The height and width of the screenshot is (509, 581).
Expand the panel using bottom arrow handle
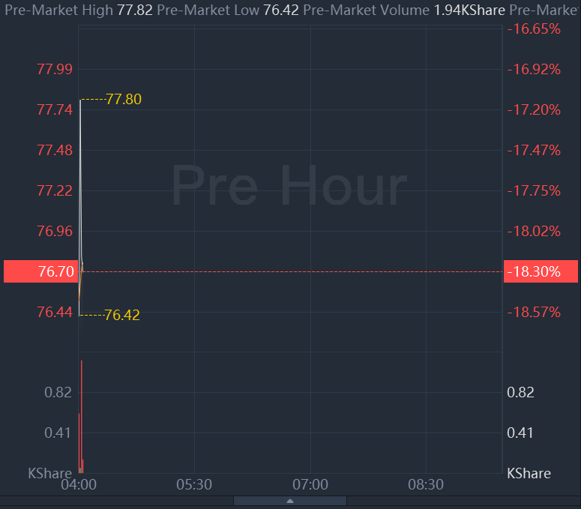click(x=289, y=501)
